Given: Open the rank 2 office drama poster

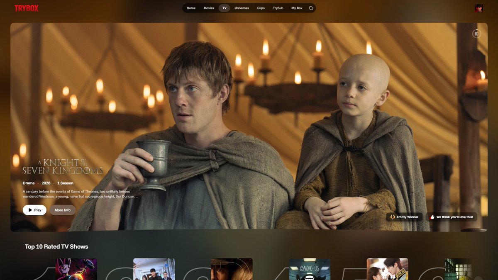Looking at the screenshot, I should [154, 269].
